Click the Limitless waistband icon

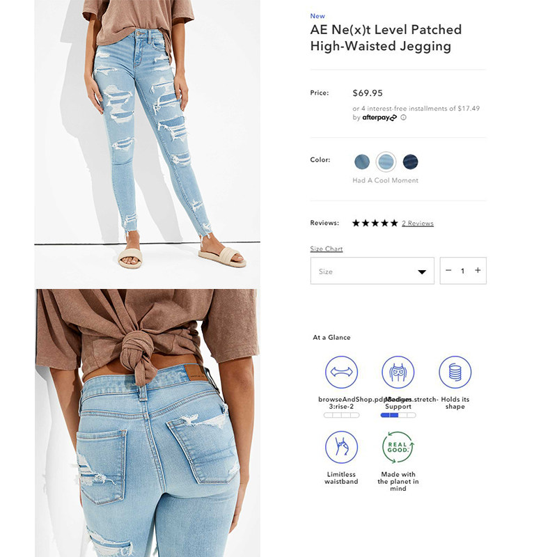pyautogui.click(x=341, y=447)
